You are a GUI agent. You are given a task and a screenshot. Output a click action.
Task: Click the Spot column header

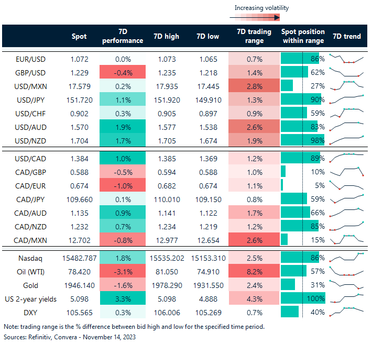[x=79, y=36]
